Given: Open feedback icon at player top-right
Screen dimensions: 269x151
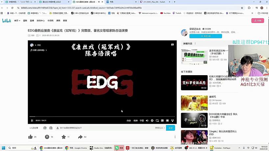Looking at the screenshot, I should point(172,45).
